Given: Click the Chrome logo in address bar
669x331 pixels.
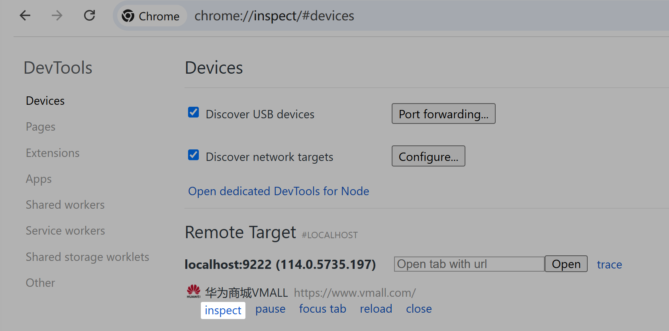Looking at the screenshot, I should [x=128, y=16].
